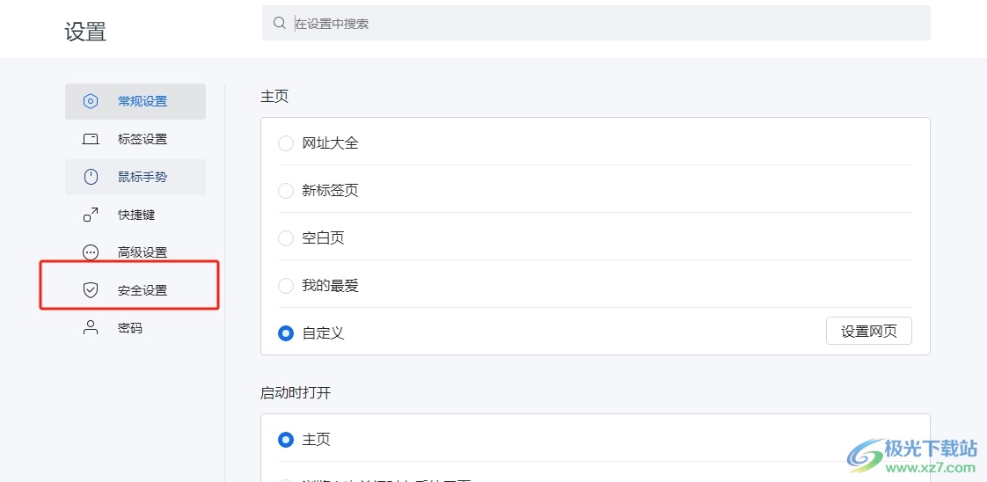Select the 新标签页 homepage radio option
Screen dimensions: 987x482
click(x=286, y=190)
